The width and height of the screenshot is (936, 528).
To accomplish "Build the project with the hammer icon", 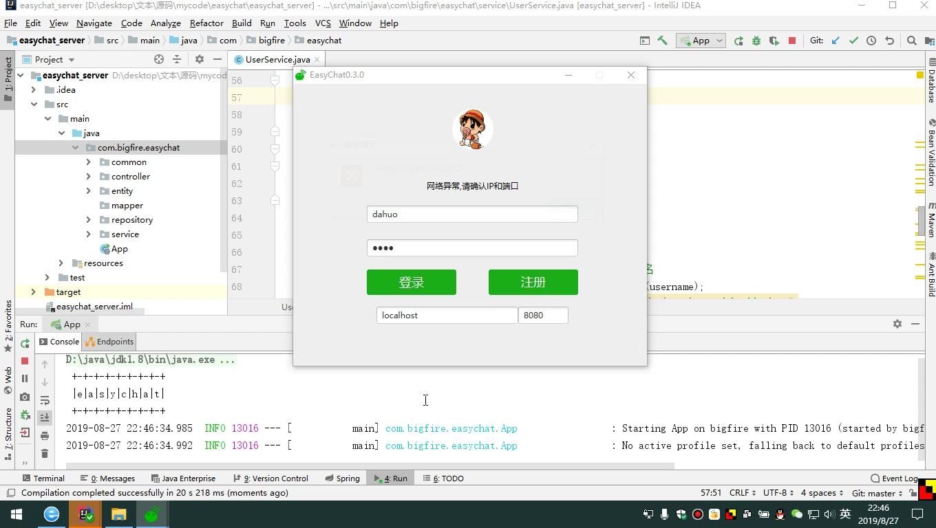I will point(662,41).
